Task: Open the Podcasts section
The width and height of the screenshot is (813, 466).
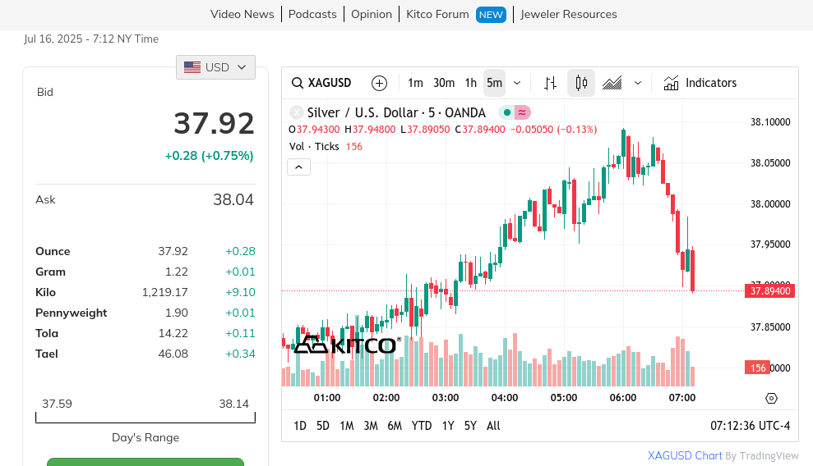Action: (x=312, y=14)
